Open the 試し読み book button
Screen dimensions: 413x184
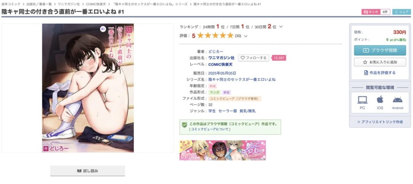click(x=88, y=171)
